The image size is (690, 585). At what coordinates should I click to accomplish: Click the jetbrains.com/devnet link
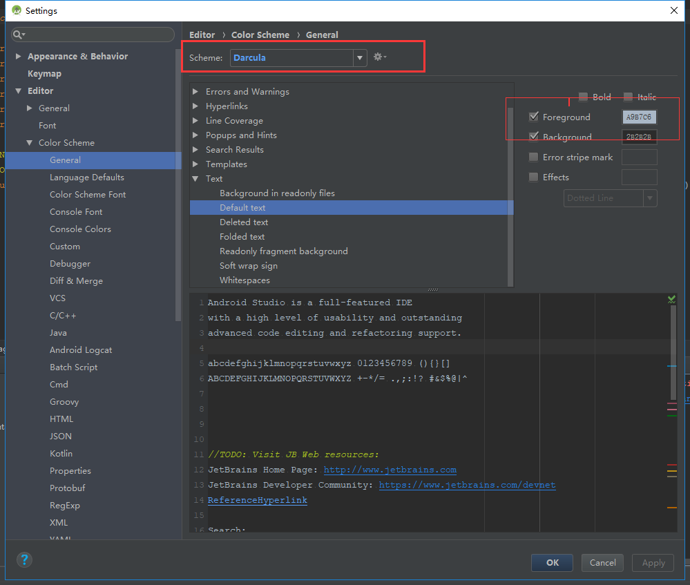[467, 485]
